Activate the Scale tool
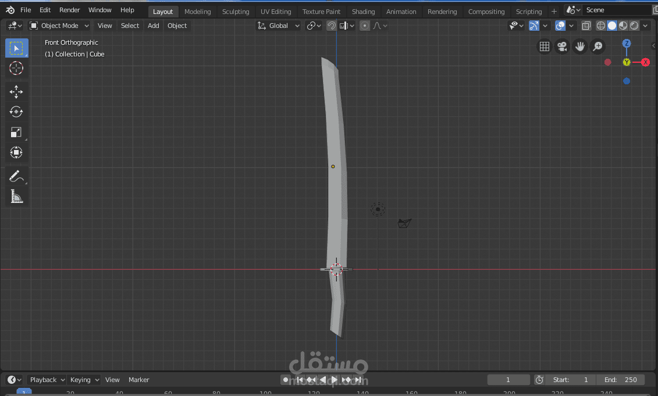 (x=16, y=132)
